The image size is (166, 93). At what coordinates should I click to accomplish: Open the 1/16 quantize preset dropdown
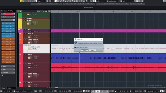(128, 1)
